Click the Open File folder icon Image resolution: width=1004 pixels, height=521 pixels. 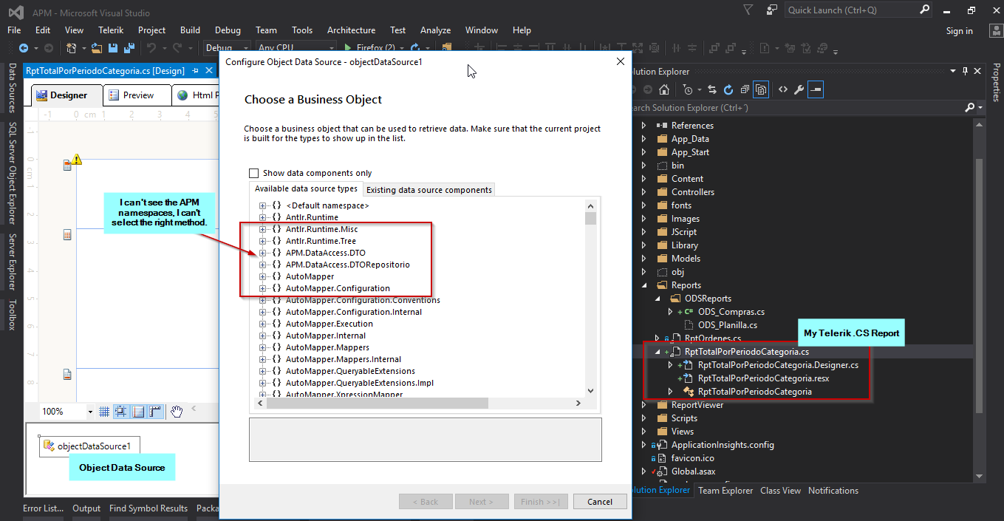(x=97, y=48)
